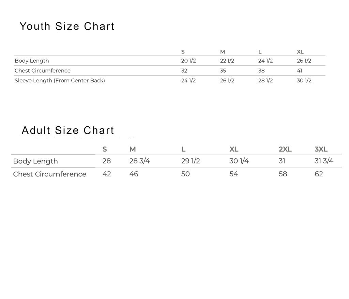This screenshot has height=299, width=349.
Task: Select adult 3XL chest value 62
Action: coord(319,174)
